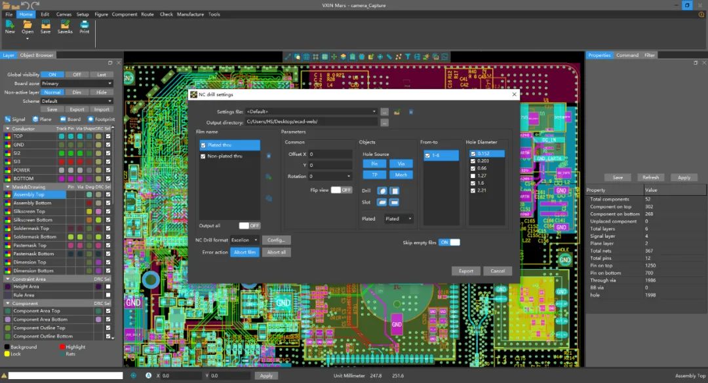
Task: Open the Manufacture menu
Action: tap(190, 14)
